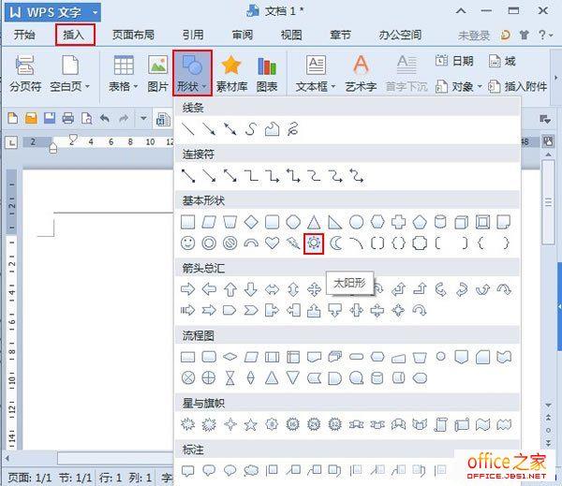Insert a chart via 图表

coord(267,73)
